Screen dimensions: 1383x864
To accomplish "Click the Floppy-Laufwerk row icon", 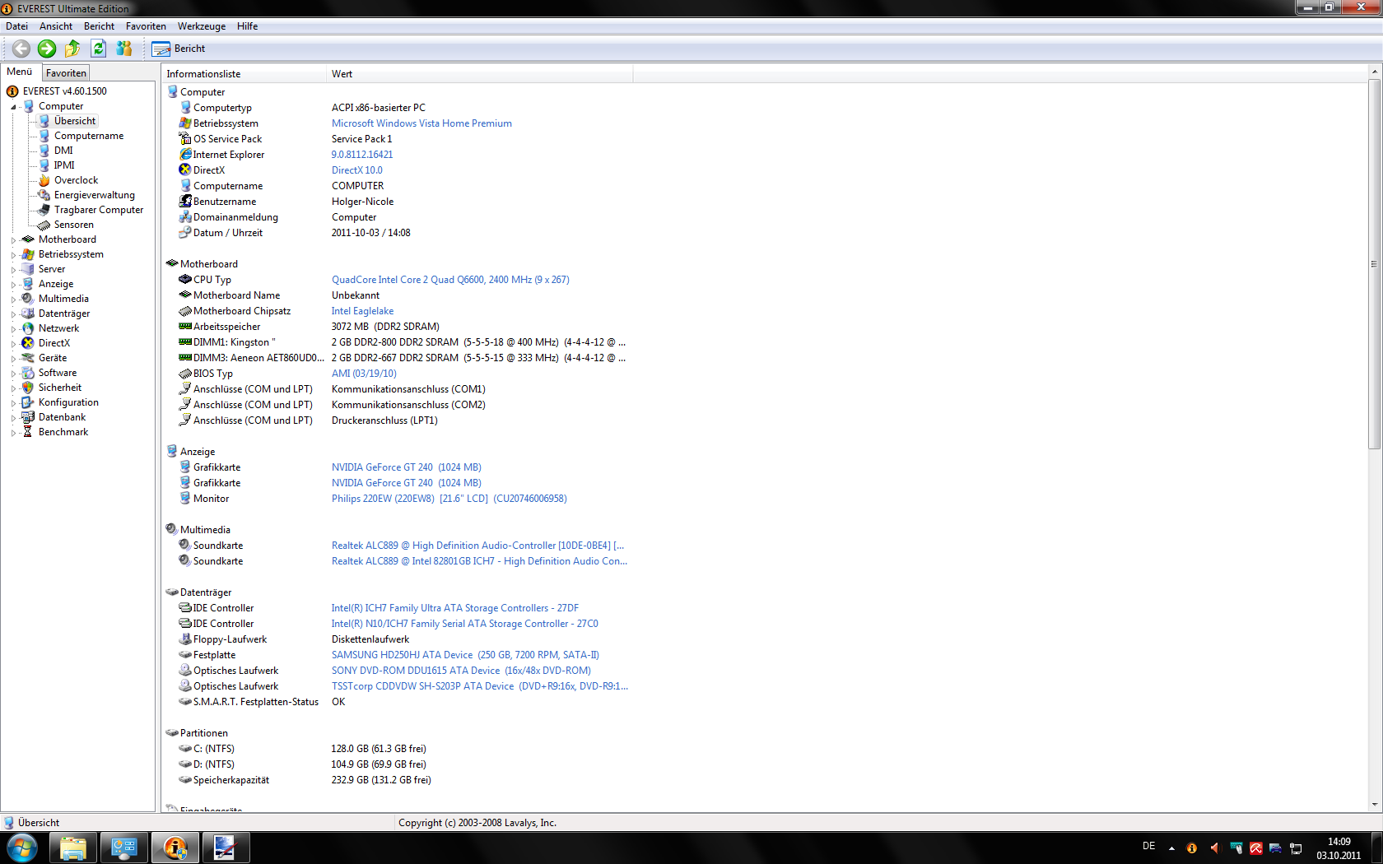I will [185, 639].
